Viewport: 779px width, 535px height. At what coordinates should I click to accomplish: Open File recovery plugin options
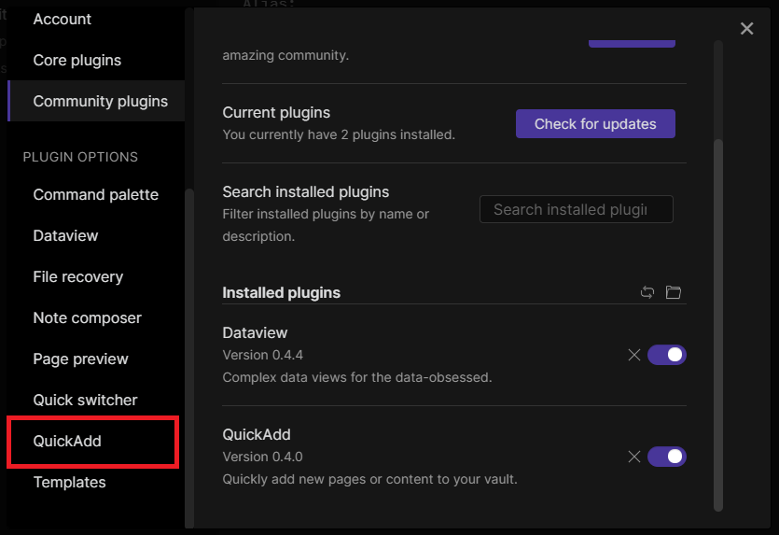tap(96, 277)
